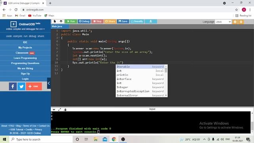The width and height of the screenshot is (254, 143).
Task: Click the browser back arrow
Action: (4, 10)
